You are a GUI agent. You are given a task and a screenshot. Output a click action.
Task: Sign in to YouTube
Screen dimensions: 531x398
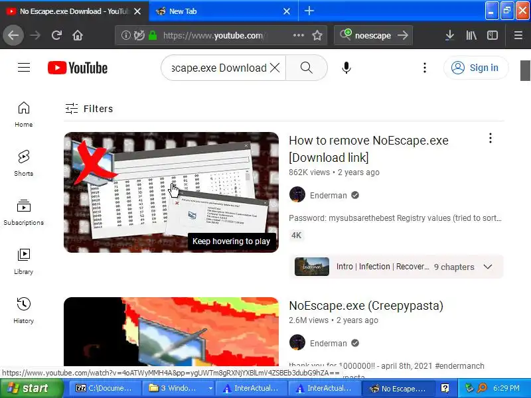click(x=476, y=68)
